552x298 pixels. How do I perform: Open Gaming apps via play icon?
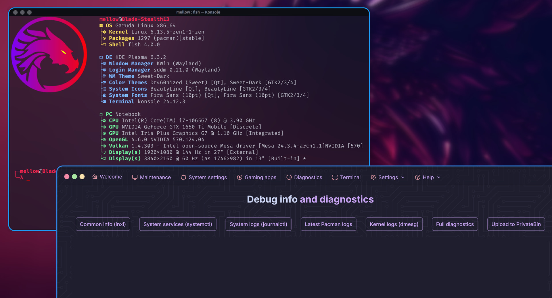coord(239,177)
